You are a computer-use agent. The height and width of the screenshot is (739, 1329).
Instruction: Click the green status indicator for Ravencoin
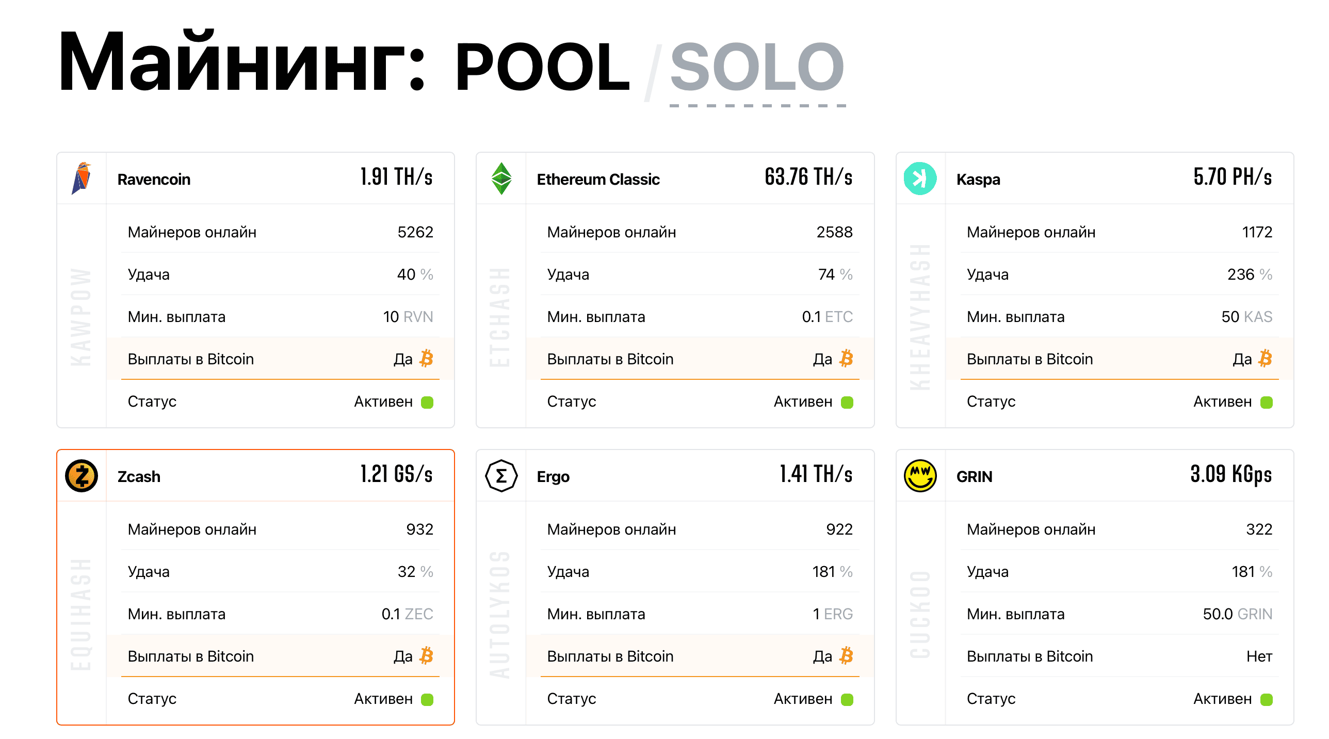coord(427,402)
